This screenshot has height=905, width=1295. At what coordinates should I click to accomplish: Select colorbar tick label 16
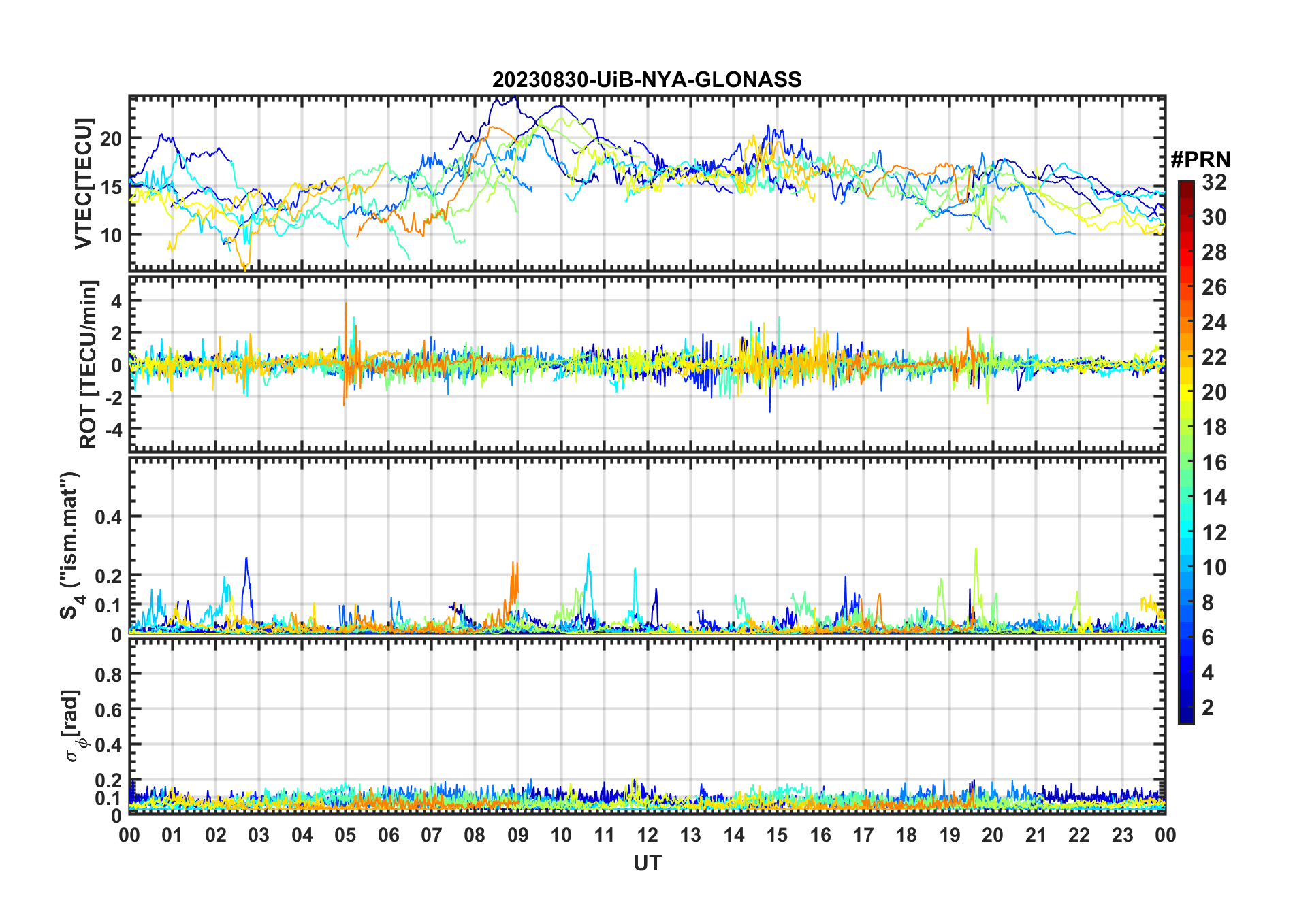click(1214, 463)
